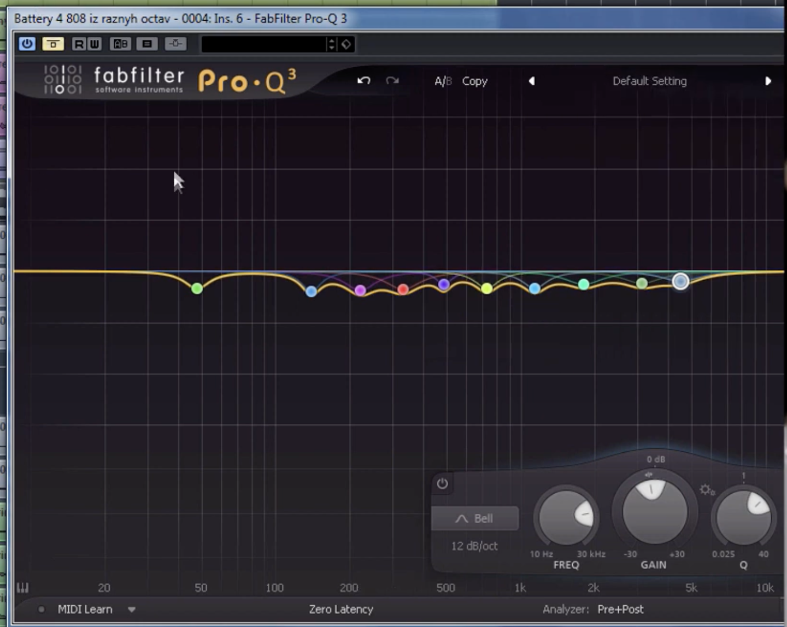Image resolution: width=787 pixels, height=627 pixels.
Task: Click the GAIN knob
Action: tap(654, 511)
